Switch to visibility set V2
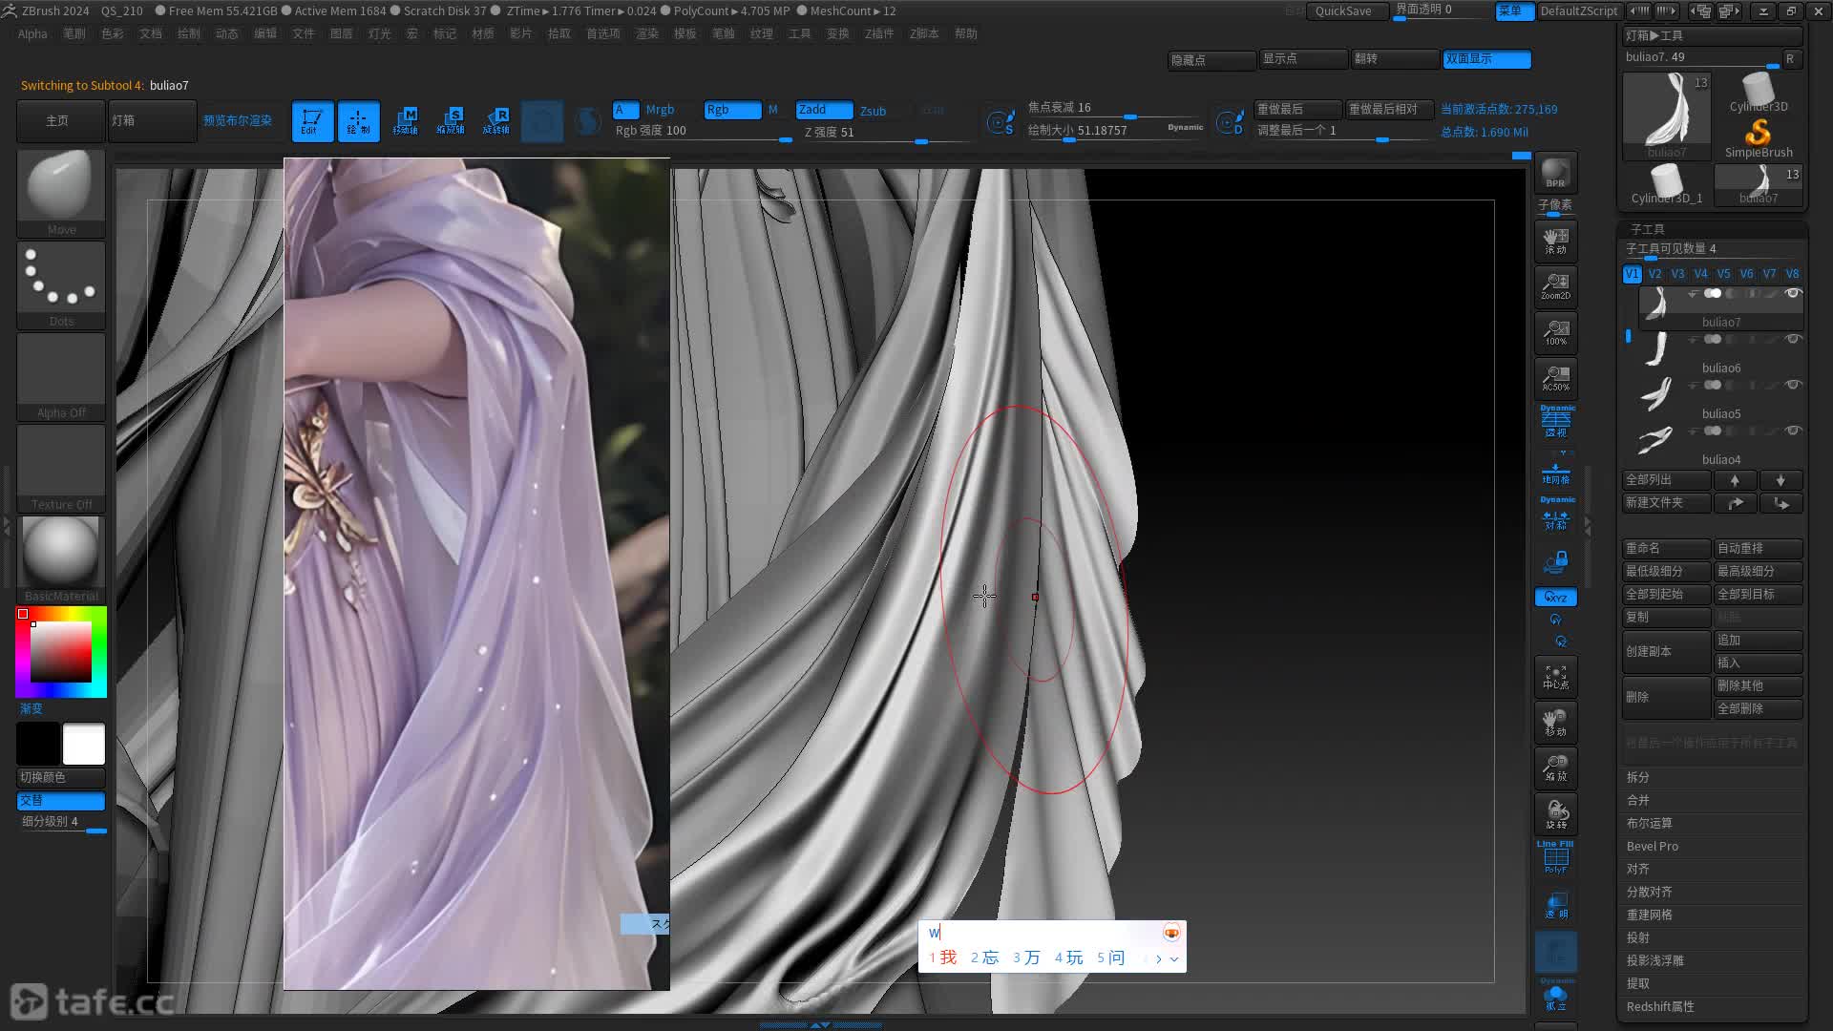 pos(1654,274)
